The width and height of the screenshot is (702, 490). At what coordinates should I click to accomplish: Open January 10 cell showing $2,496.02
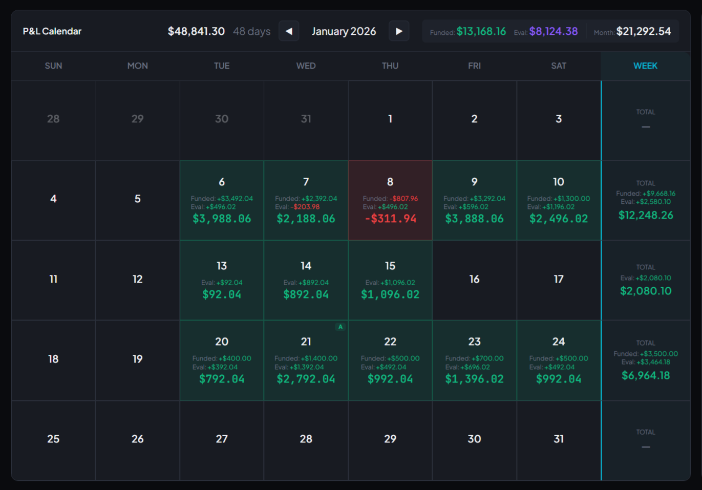(559, 201)
